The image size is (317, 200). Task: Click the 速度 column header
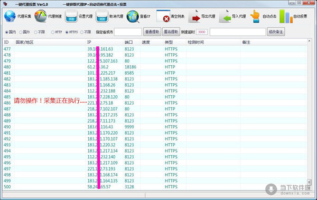click(x=146, y=42)
